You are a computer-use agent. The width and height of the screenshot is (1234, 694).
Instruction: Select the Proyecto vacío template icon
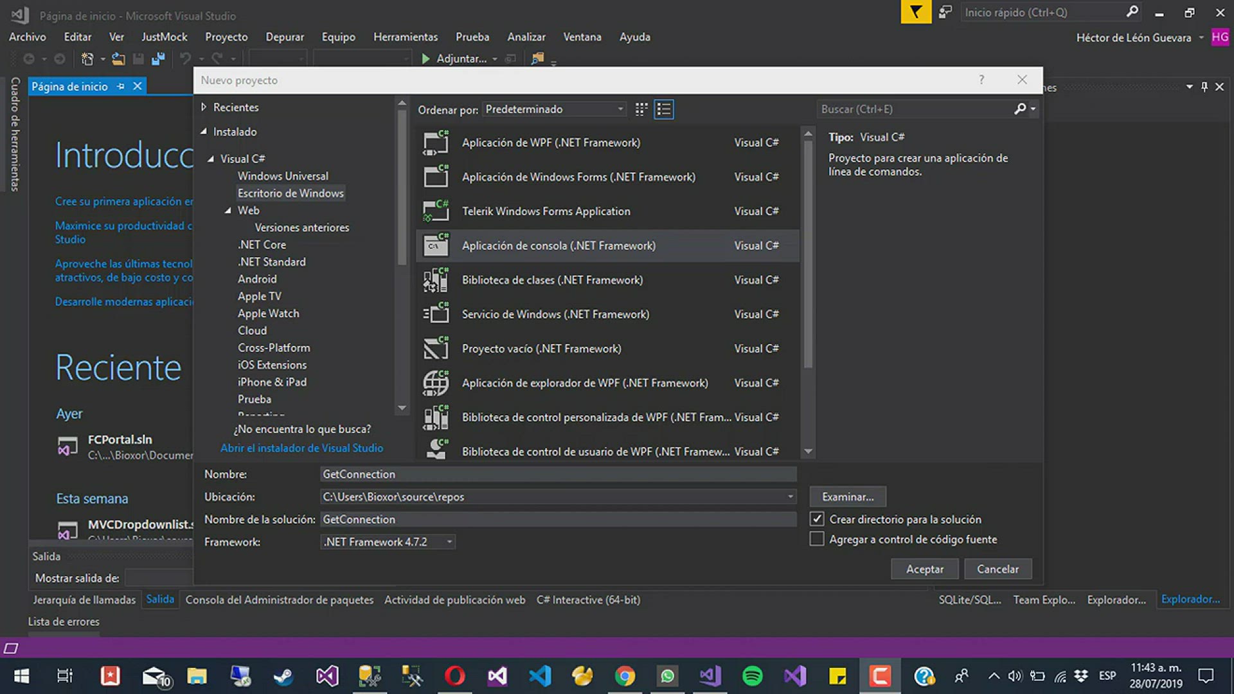coord(436,349)
